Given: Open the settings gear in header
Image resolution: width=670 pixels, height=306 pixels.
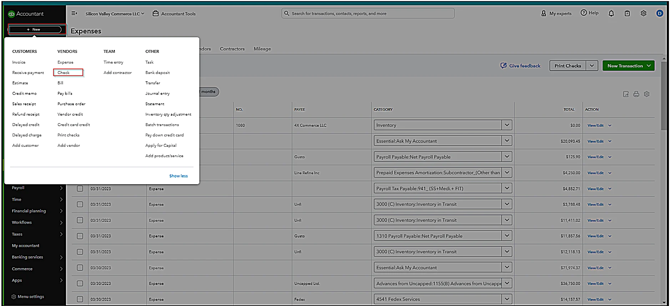Looking at the screenshot, I should tap(643, 13).
